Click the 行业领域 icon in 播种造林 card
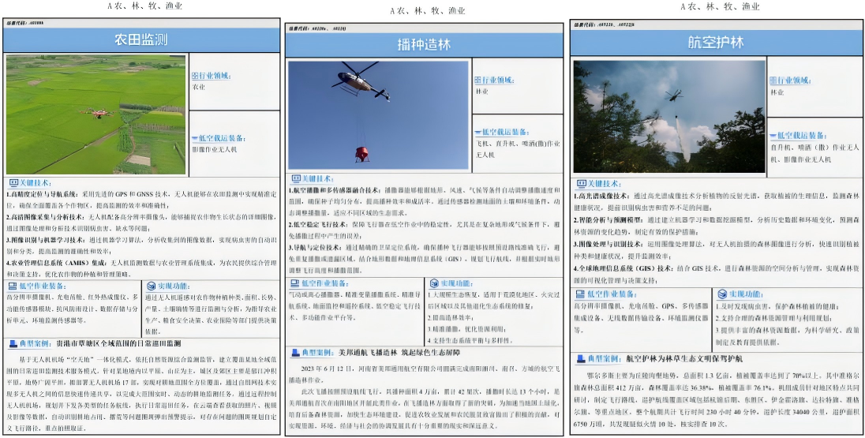865x438 pixels. click(477, 80)
